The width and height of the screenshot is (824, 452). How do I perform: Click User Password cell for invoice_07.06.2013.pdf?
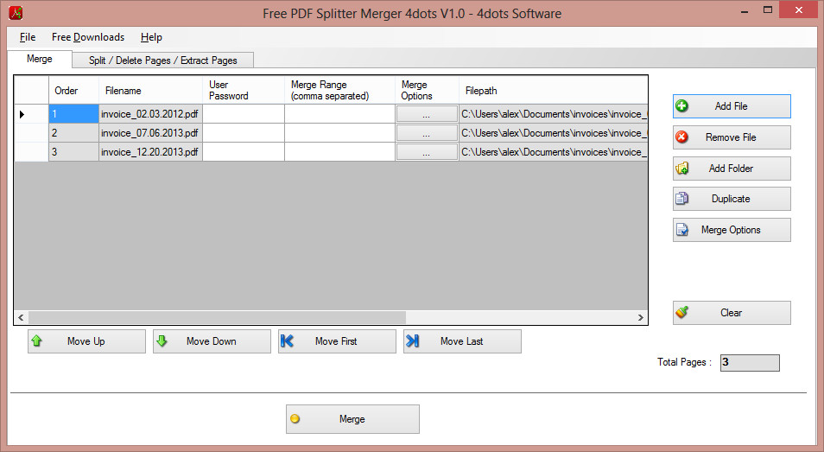pyautogui.click(x=244, y=133)
